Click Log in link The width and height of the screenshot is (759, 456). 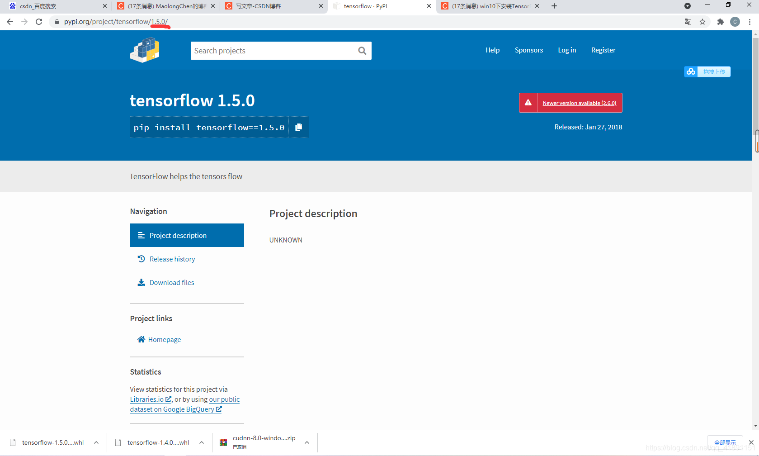[567, 50]
